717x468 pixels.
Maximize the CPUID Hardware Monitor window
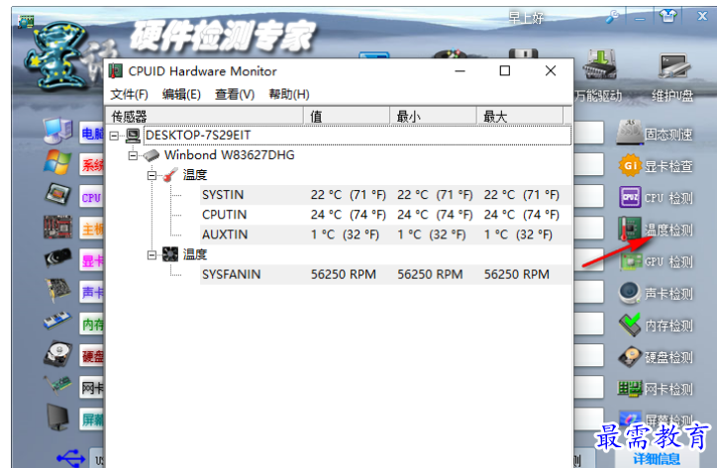(x=505, y=71)
